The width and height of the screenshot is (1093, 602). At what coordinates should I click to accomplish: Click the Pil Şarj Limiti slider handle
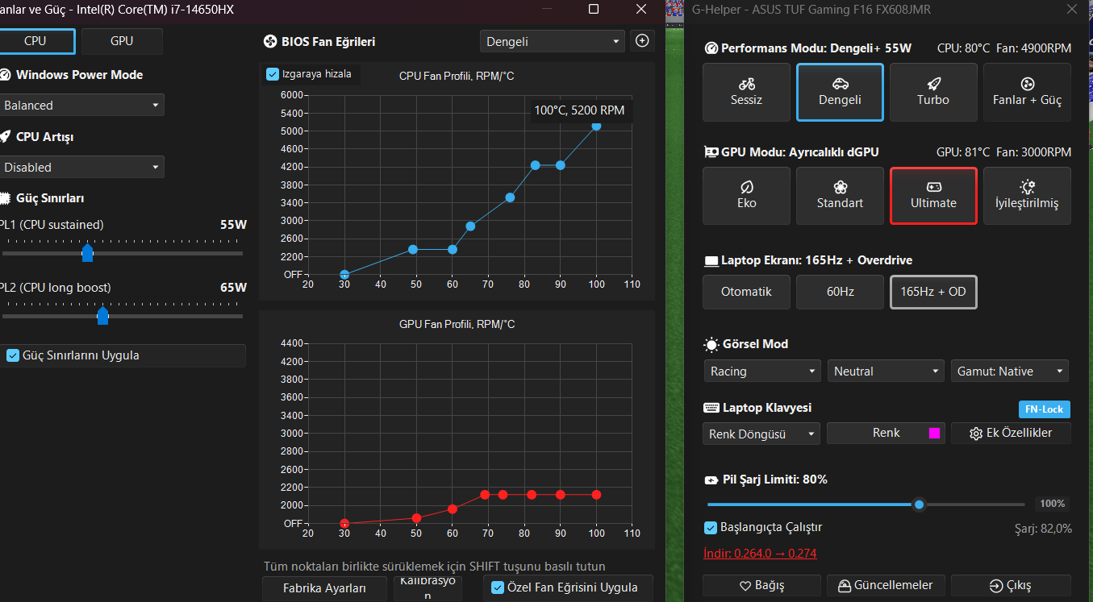click(x=919, y=504)
